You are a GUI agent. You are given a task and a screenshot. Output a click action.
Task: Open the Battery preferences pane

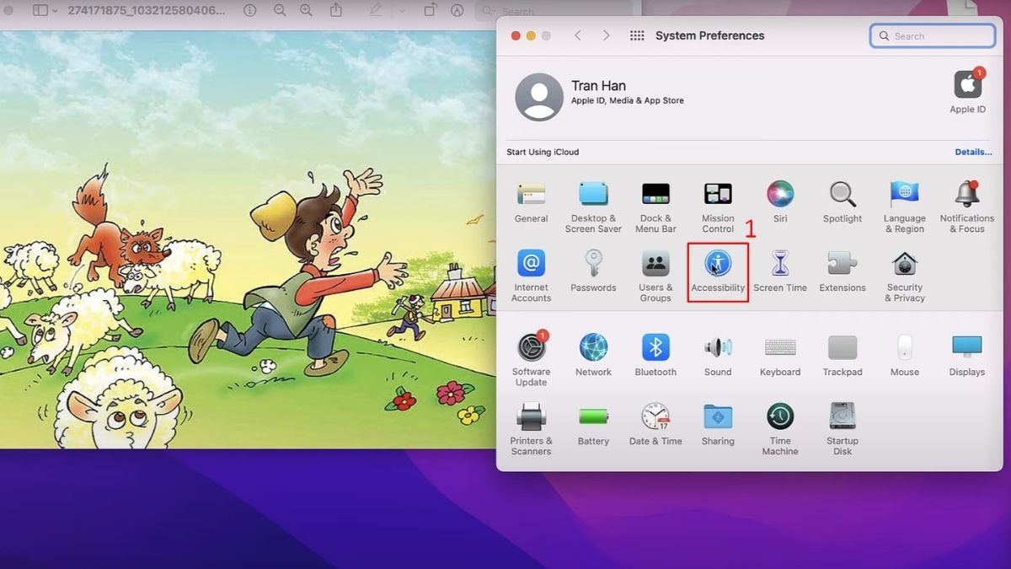593,425
